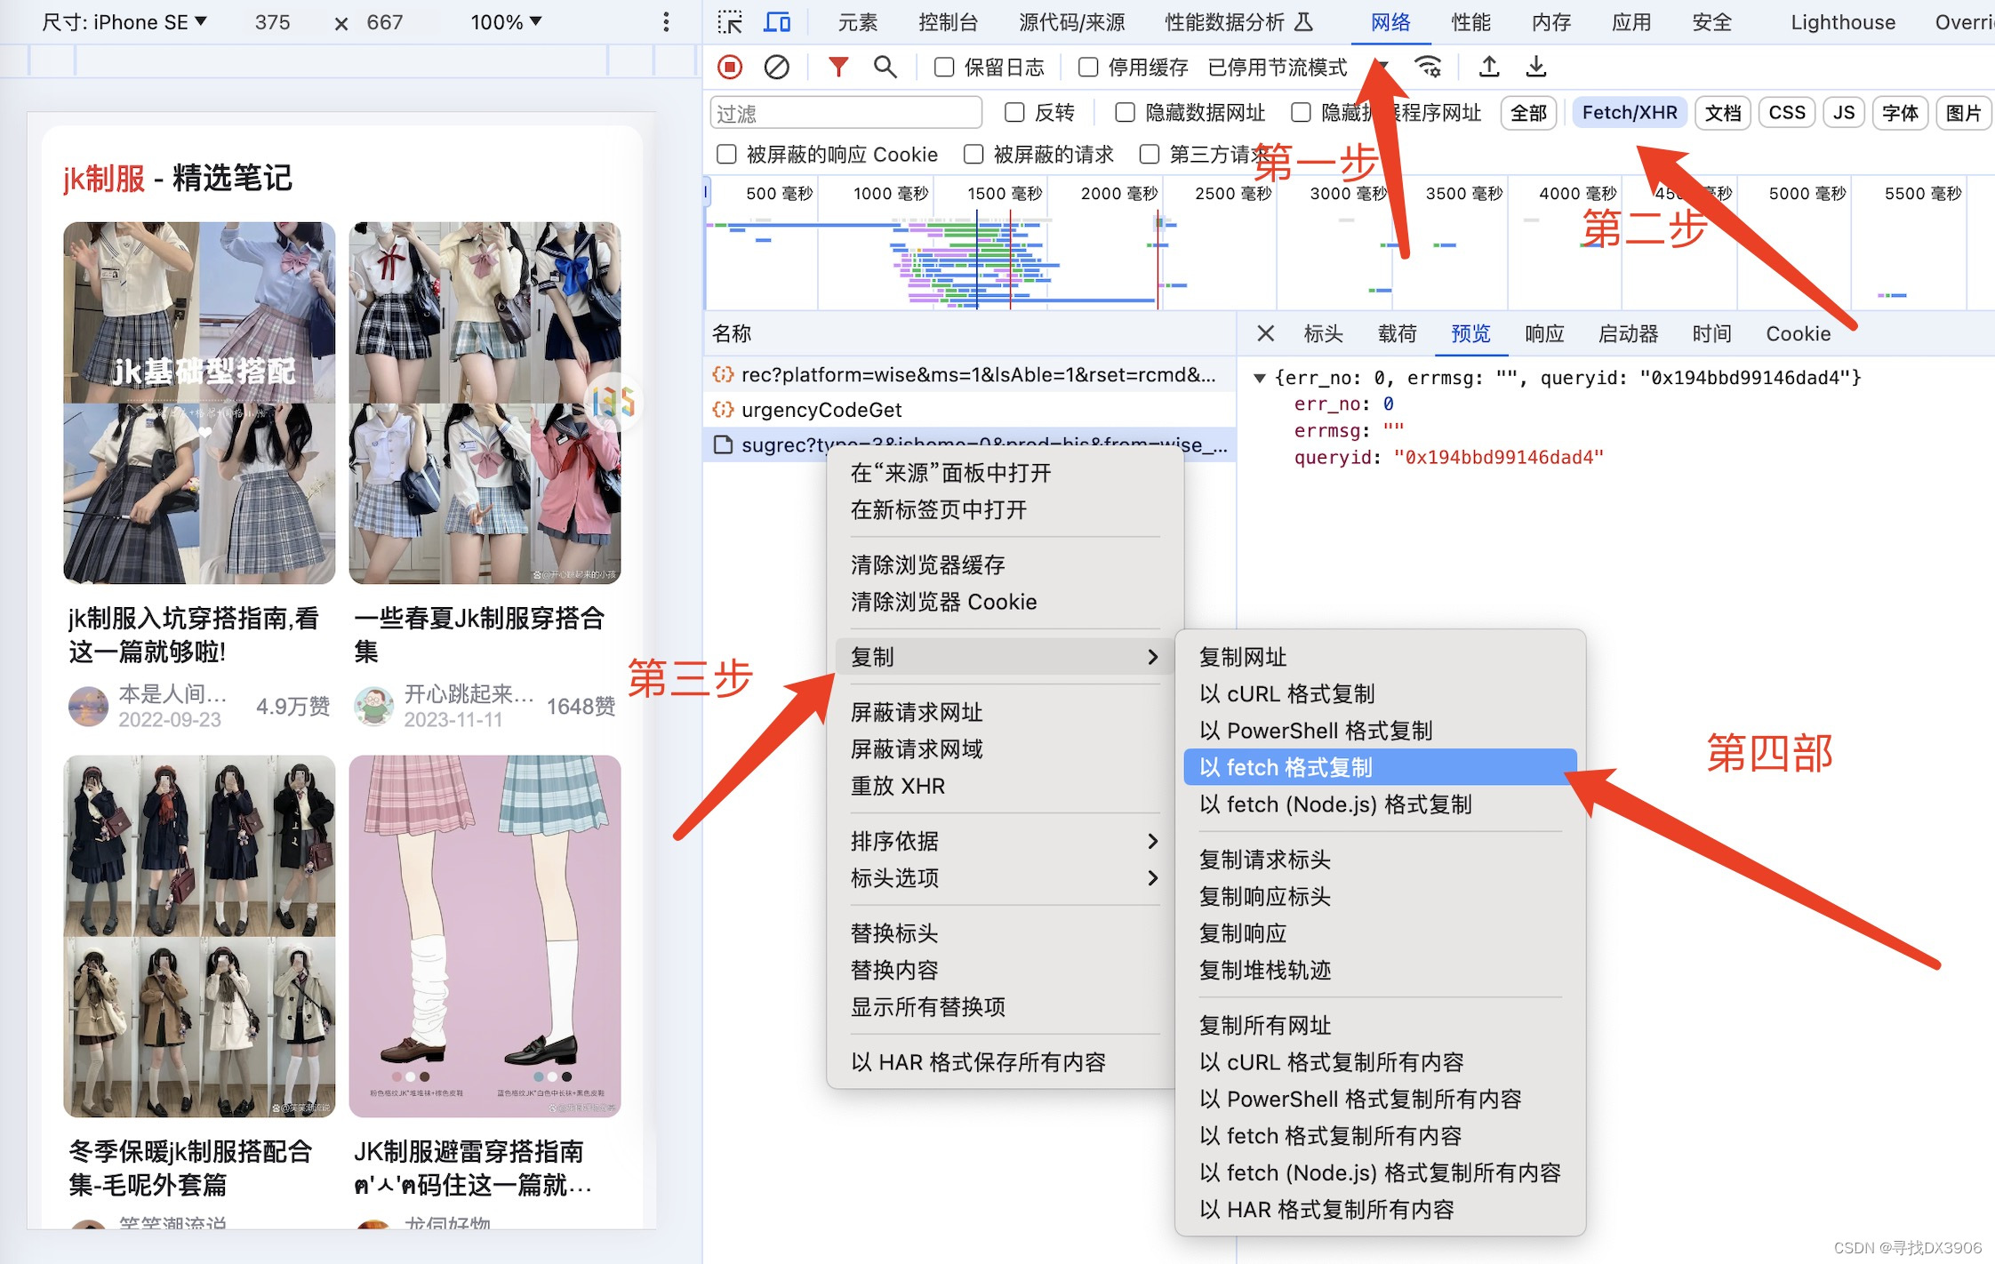Click the CSS filter button
The image size is (1995, 1264).
(1786, 113)
